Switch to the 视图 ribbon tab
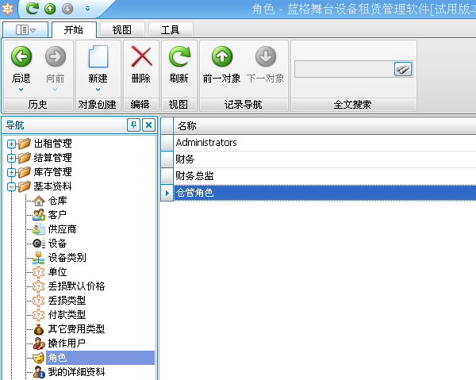The image size is (476, 380). pyautogui.click(x=122, y=29)
